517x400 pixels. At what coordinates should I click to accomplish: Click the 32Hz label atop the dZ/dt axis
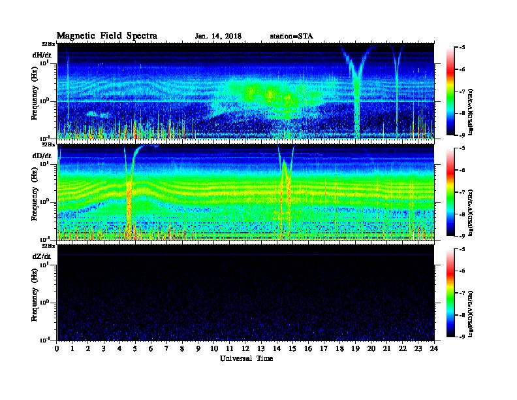point(48,246)
